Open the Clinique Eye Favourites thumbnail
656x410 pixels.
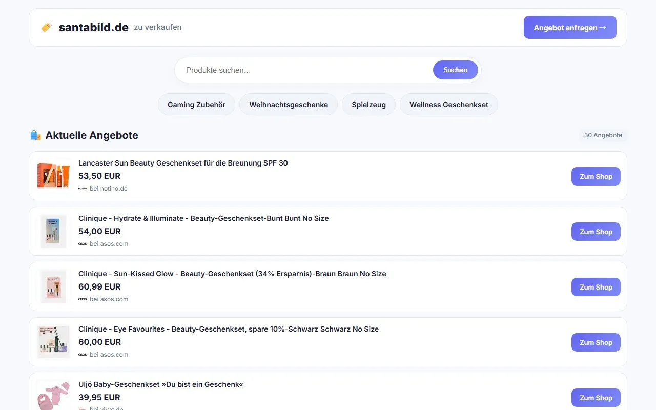[x=53, y=342]
